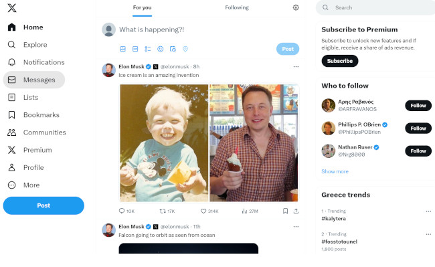Open the child ice cream photo

point(164,143)
